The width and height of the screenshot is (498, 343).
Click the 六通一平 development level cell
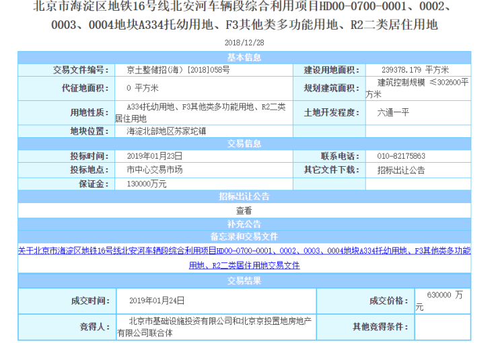pos(393,112)
